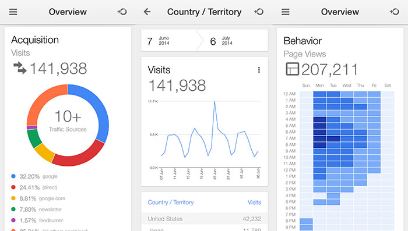
Task: Sort by Country / Territory column header
Action: (x=171, y=202)
